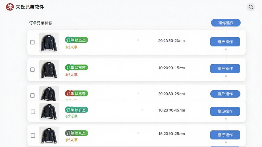Click the action button in first order row
The height and width of the screenshot is (147, 262).
click(225, 42)
